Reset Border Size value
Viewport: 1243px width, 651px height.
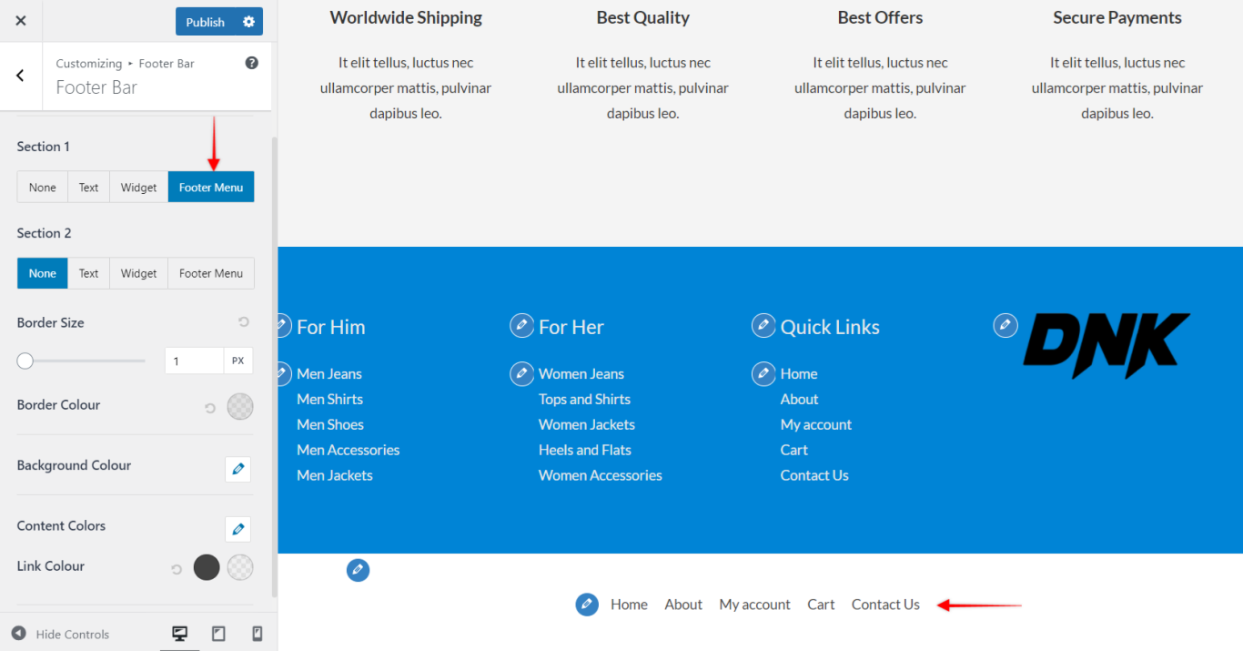point(244,322)
